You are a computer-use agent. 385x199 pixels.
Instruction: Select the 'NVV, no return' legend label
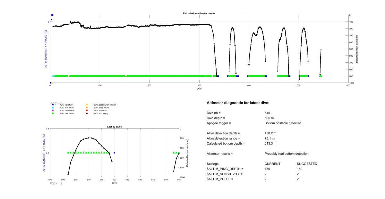[100, 111]
